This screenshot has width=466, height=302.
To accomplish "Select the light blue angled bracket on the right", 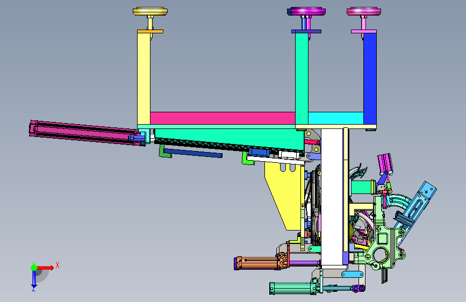I will tap(417, 210).
